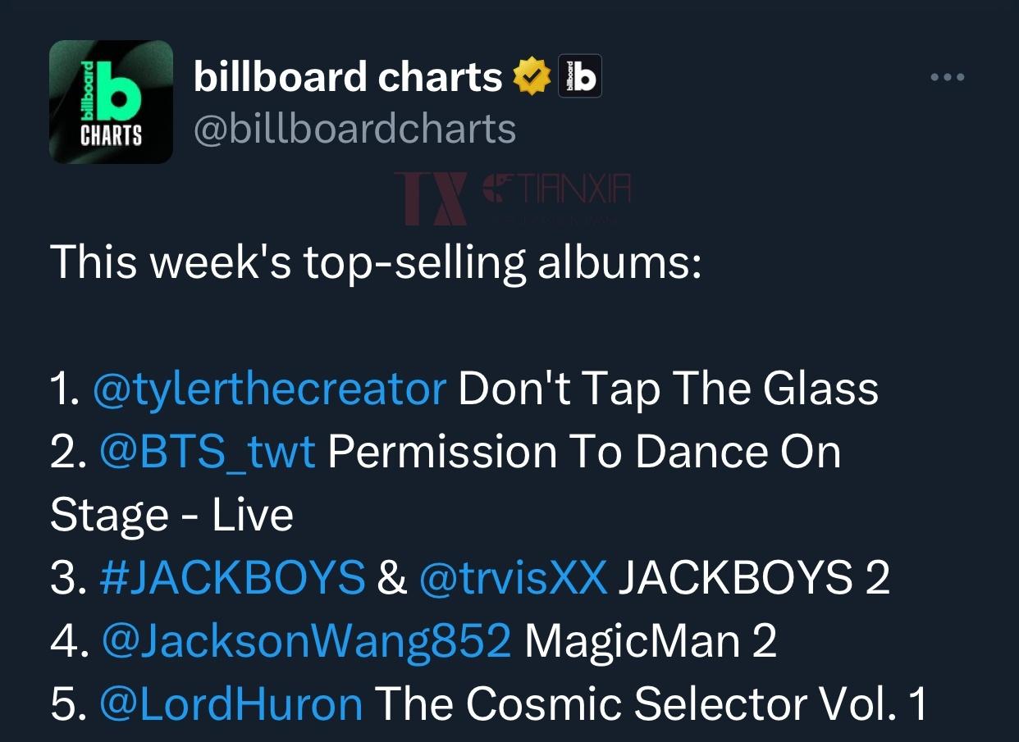This screenshot has height=742, width=1019.
Task: Click the billboard affiliate badge beside the name
Action: pyautogui.click(x=580, y=76)
